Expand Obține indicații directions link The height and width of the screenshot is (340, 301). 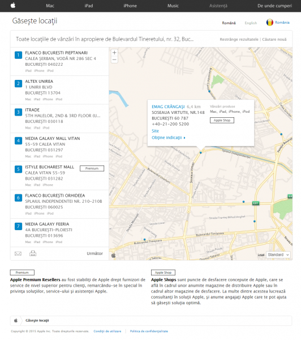[169, 138]
